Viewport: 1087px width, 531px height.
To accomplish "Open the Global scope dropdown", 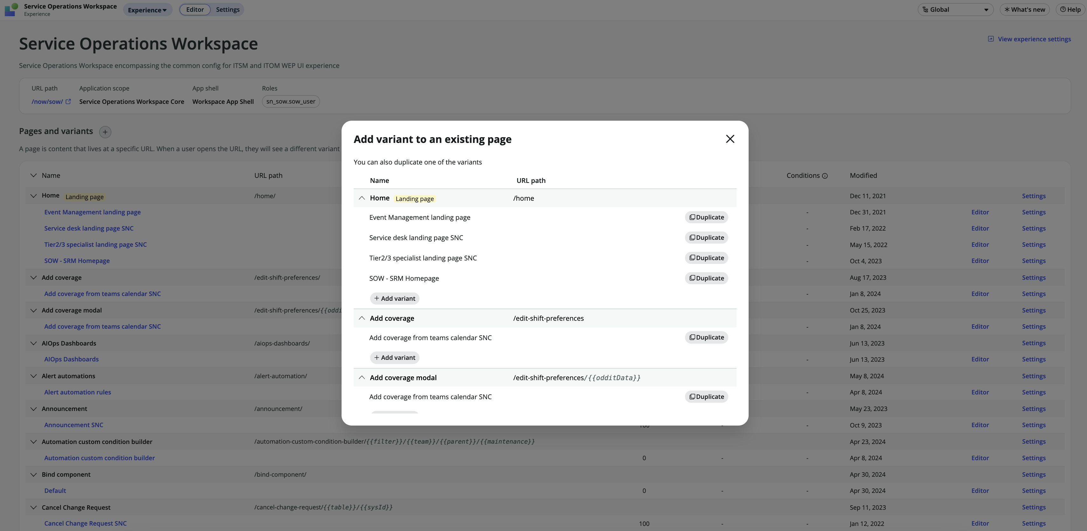I will [955, 10].
